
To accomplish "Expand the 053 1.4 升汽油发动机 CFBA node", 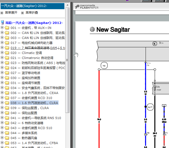I will click(x=2, y=143).
